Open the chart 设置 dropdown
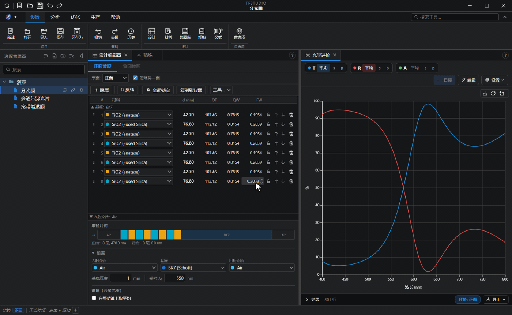The width and height of the screenshot is (512, 315). pos(495,80)
